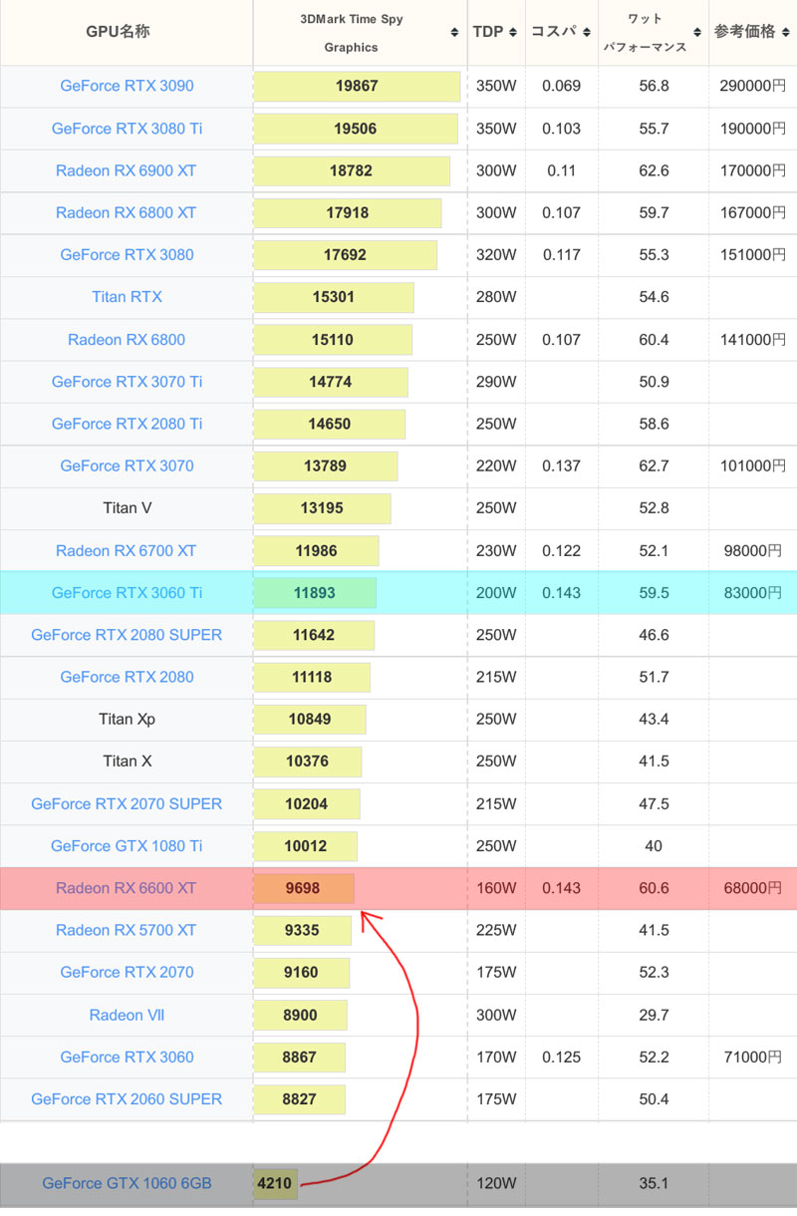Open GeForce RTX 3070 Ti link

[127, 382]
